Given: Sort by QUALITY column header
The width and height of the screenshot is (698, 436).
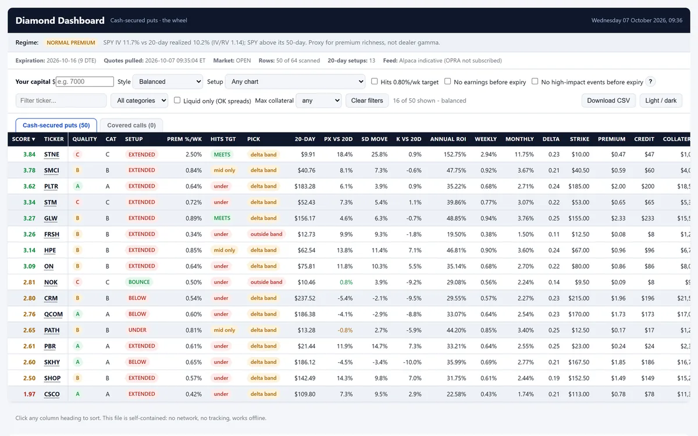Looking at the screenshot, I should [x=84, y=139].
